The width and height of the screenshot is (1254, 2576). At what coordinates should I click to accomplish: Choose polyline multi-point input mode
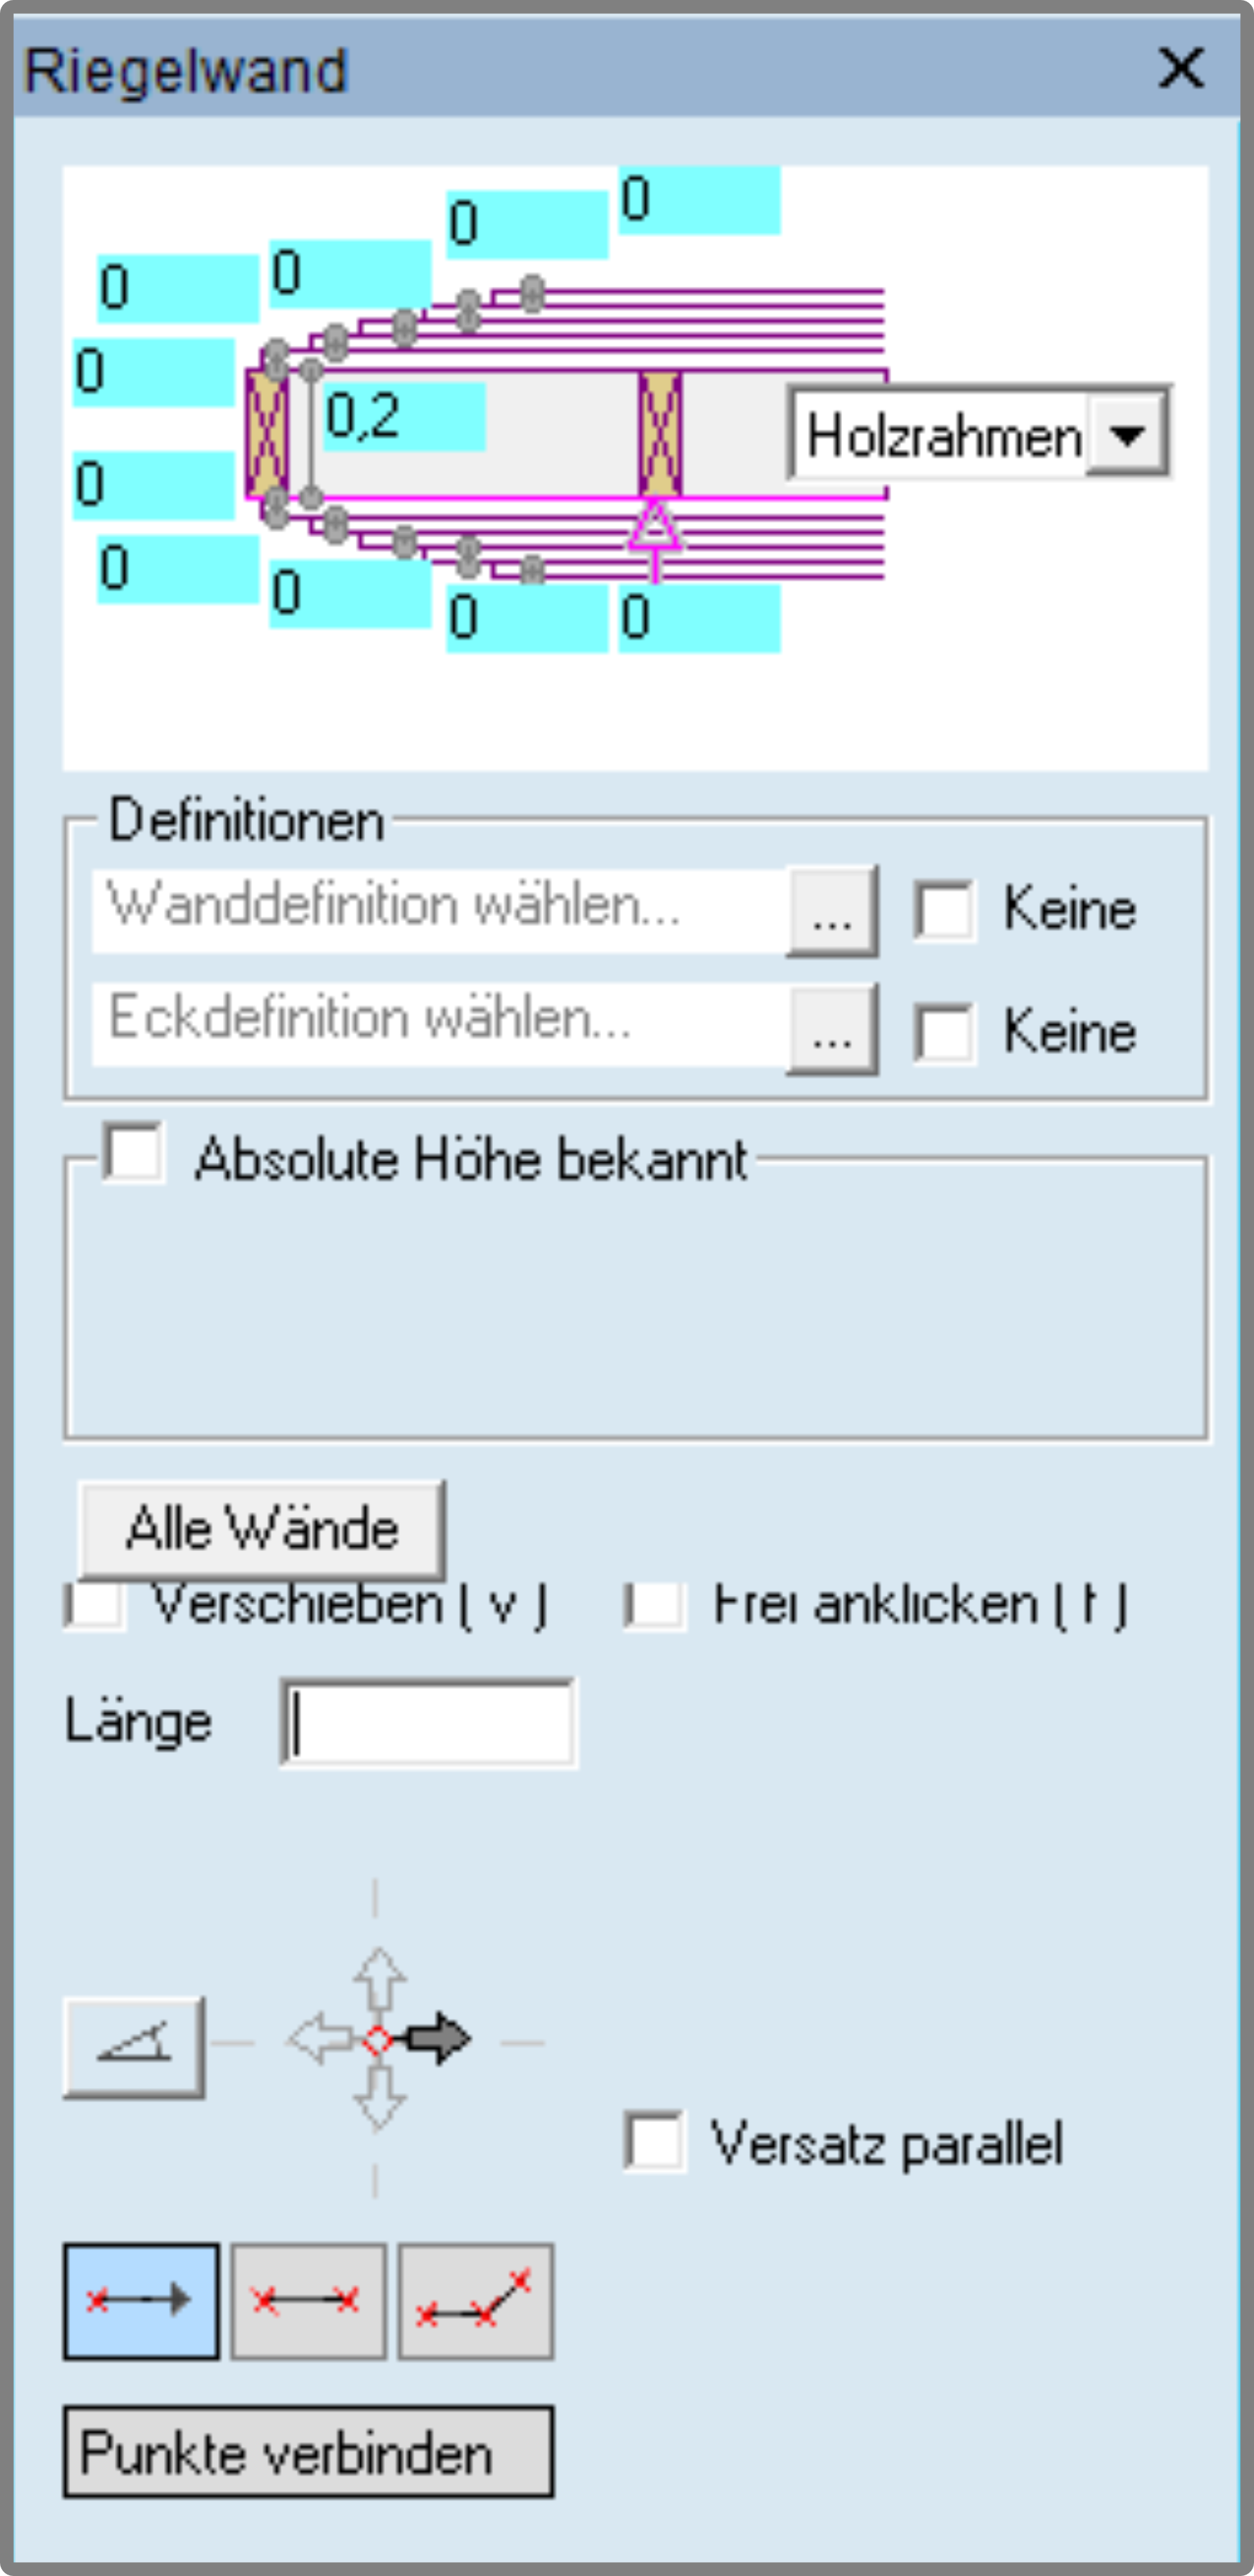click(x=476, y=2300)
